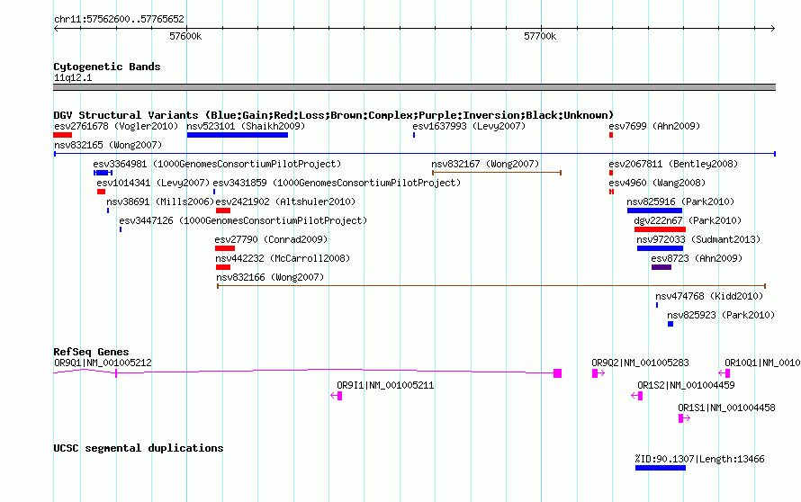This screenshot has height=502, width=801.
Task: Click esv3431859 variant label
Action: click(337, 183)
